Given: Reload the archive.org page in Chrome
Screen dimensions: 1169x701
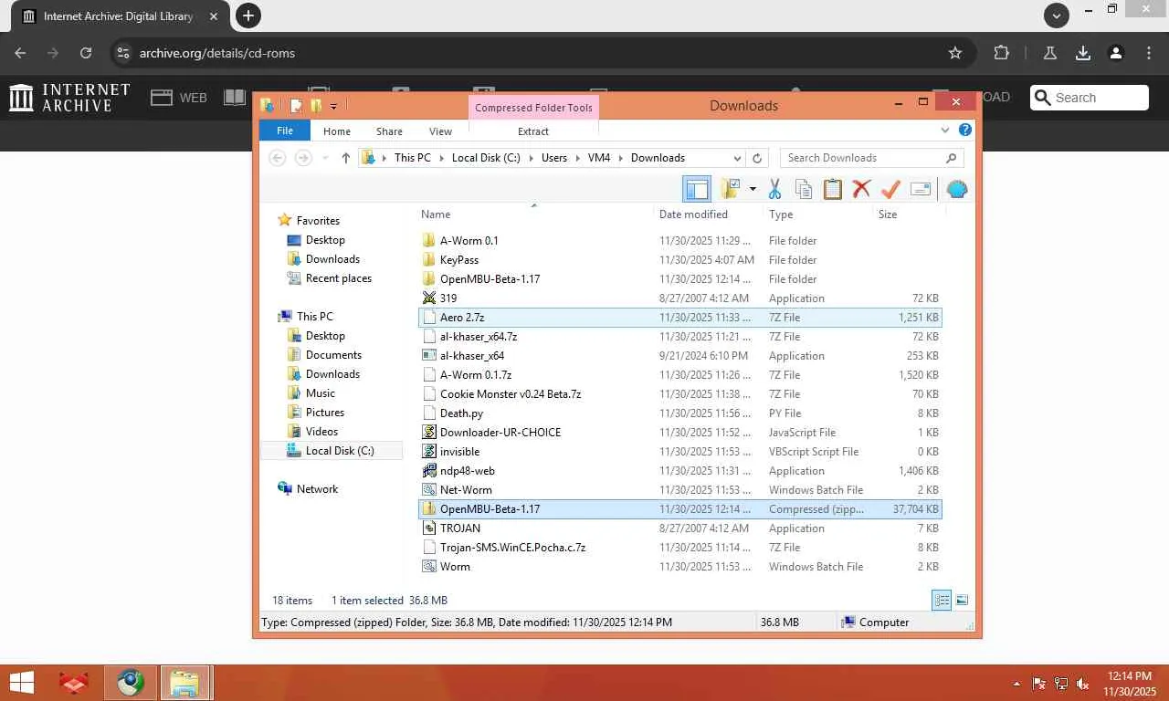Looking at the screenshot, I should [x=86, y=53].
